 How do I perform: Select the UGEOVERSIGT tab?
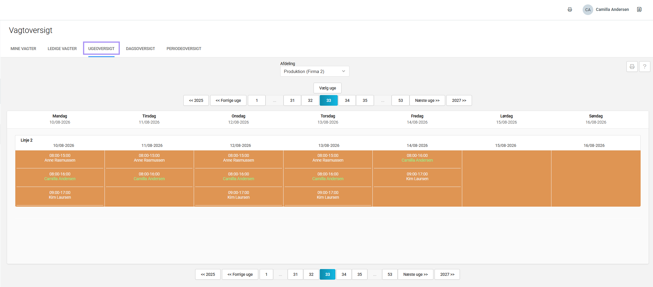pos(101,49)
